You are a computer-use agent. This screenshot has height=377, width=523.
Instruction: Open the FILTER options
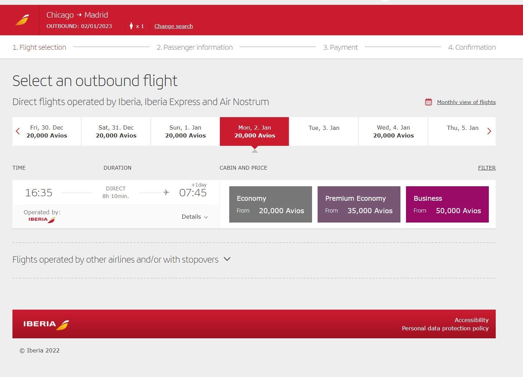486,168
